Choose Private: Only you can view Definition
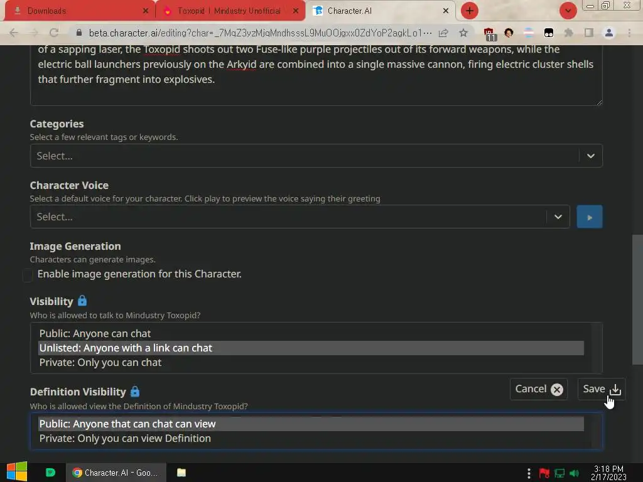The width and height of the screenshot is (643, 482). click(x=311, y=439)
